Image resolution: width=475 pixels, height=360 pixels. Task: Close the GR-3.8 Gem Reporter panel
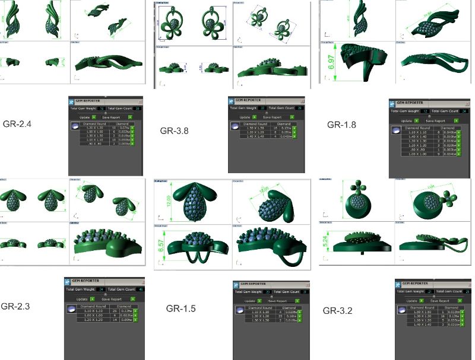tap(302, 101)
